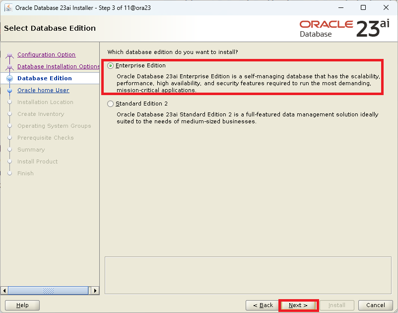
Task: Maximize the installer window
Action: (x=363, y=7)
